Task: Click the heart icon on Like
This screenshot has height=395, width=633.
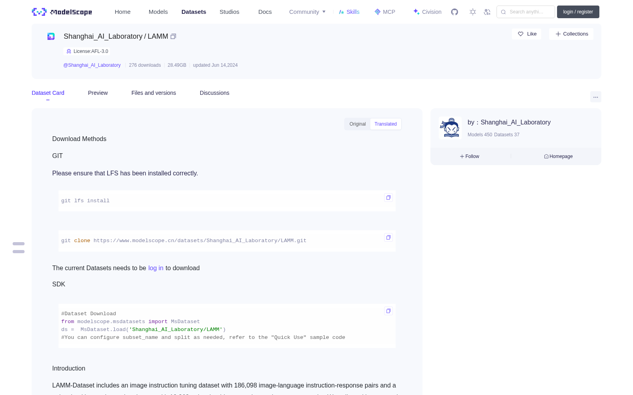Action: coord(521,34)
